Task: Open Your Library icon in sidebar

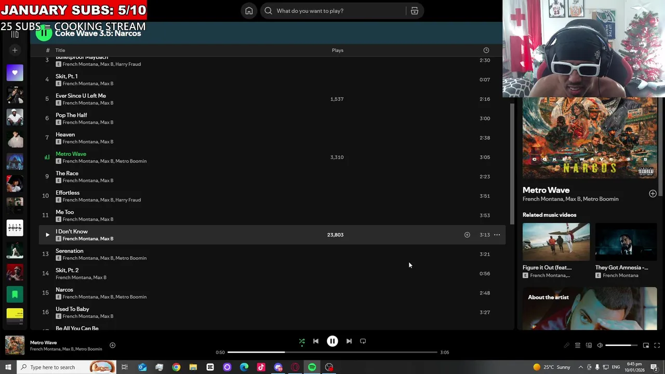Action: coord(15,34)
